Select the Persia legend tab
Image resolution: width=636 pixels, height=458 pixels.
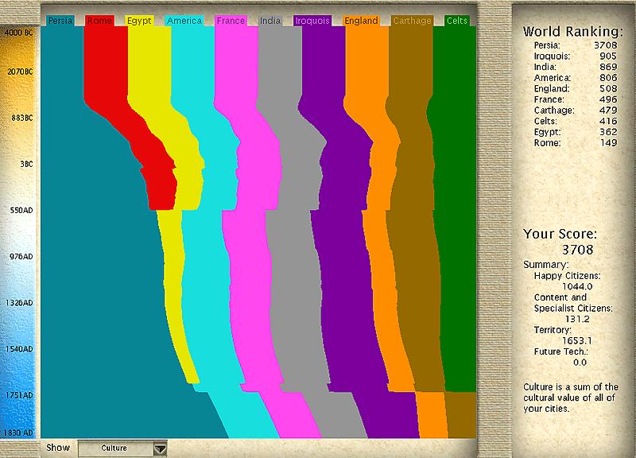(61, 21)
